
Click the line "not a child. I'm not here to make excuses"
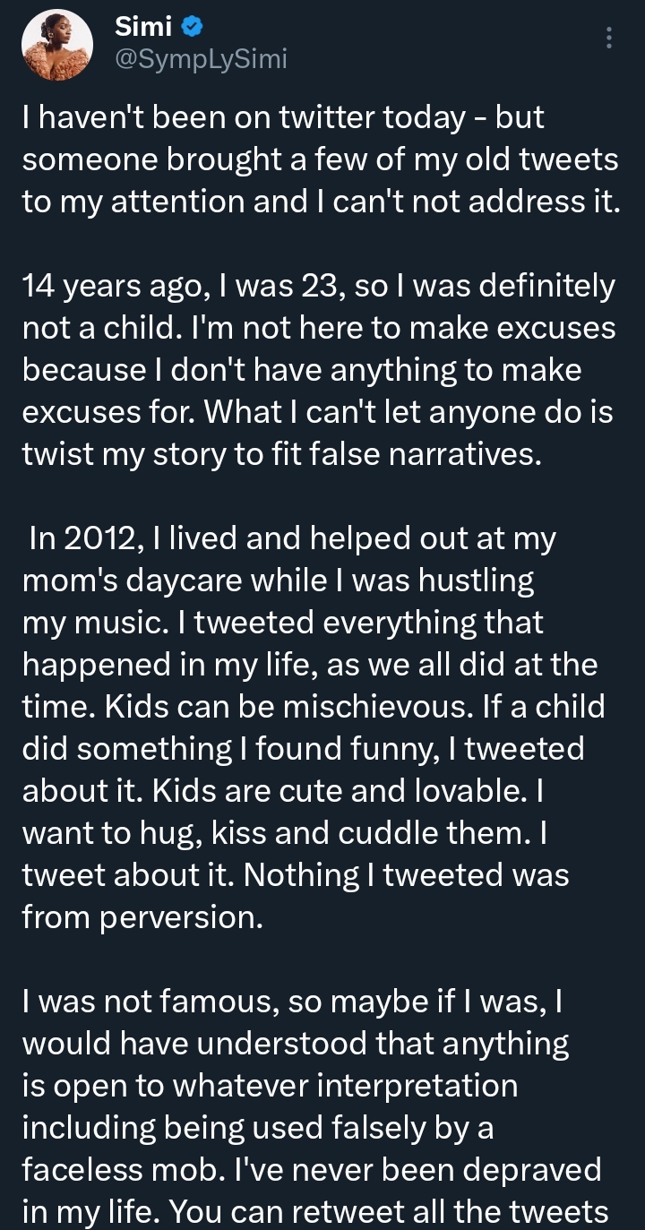(318, 328)
